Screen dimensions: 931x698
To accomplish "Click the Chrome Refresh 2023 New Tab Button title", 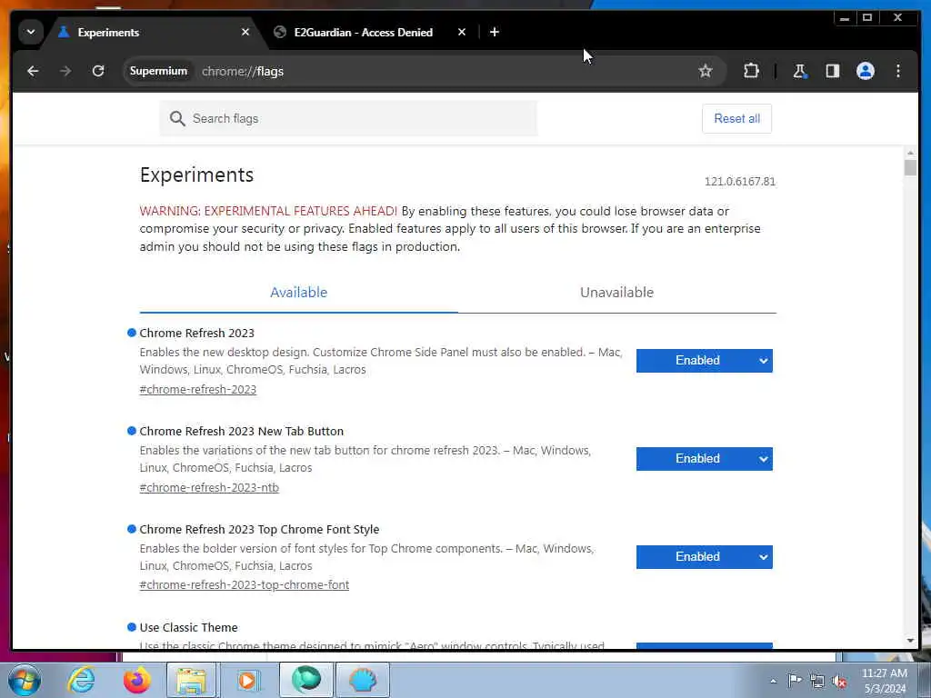I will 241,432.
